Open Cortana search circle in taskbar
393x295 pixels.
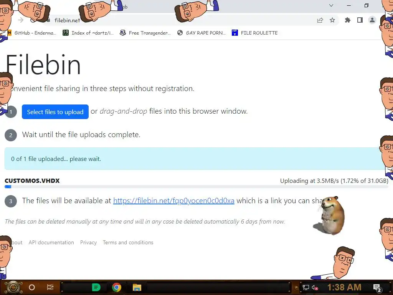point(32,287)
